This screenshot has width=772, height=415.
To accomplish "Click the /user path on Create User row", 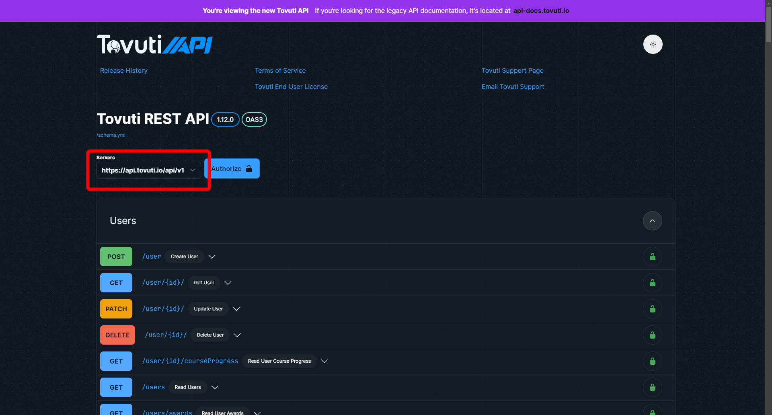I will [x=152, y=257].
